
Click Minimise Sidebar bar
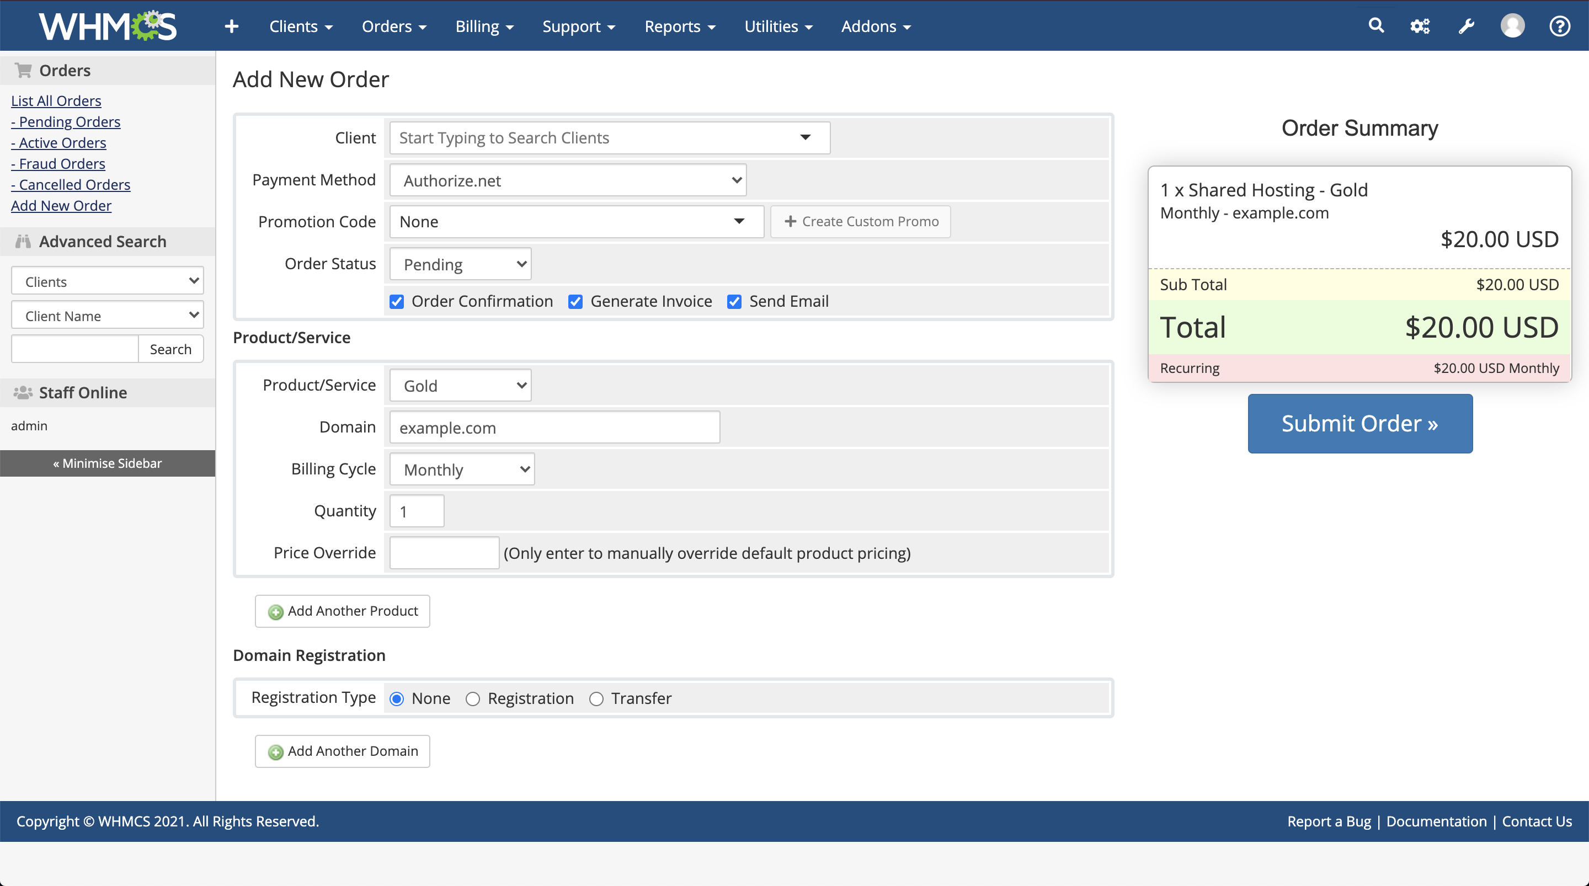[x=108, y=463]
